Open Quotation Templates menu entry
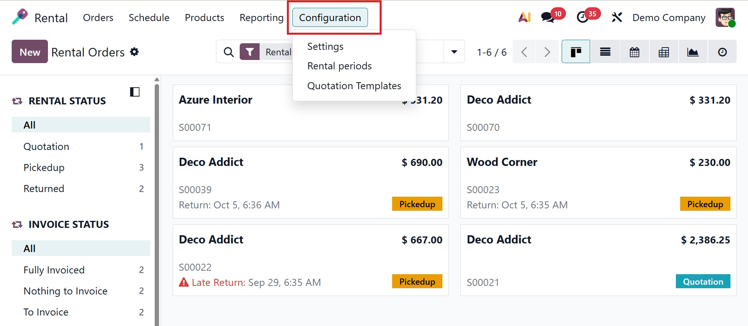Image resolution: width=748 pixels, height=326 pixels. 354,86
